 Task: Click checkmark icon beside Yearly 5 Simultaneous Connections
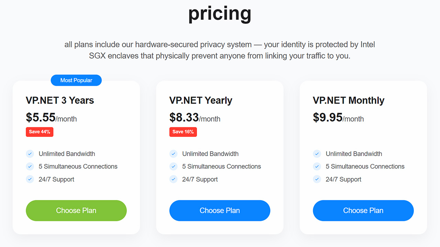tap(174, 166)
